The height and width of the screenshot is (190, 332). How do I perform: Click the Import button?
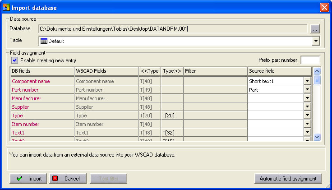pyautogui.click(x=28, y=179)
